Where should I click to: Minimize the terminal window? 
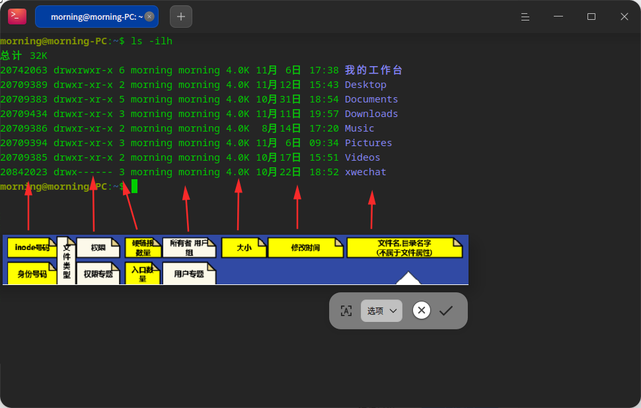558,17
